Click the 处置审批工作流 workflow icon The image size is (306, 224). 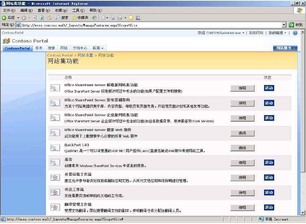click(55, 177)
